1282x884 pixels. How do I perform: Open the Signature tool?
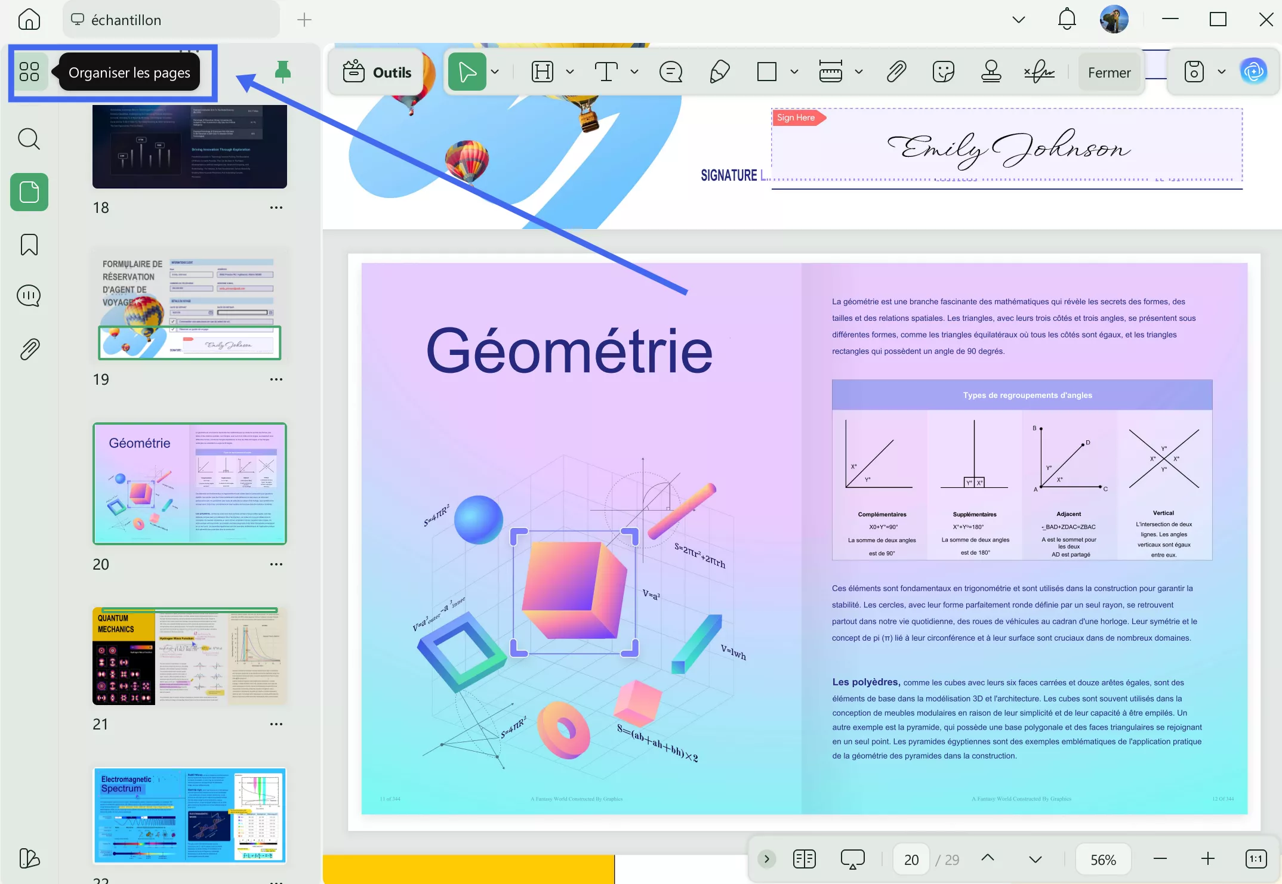click(x=1039, y=72)
